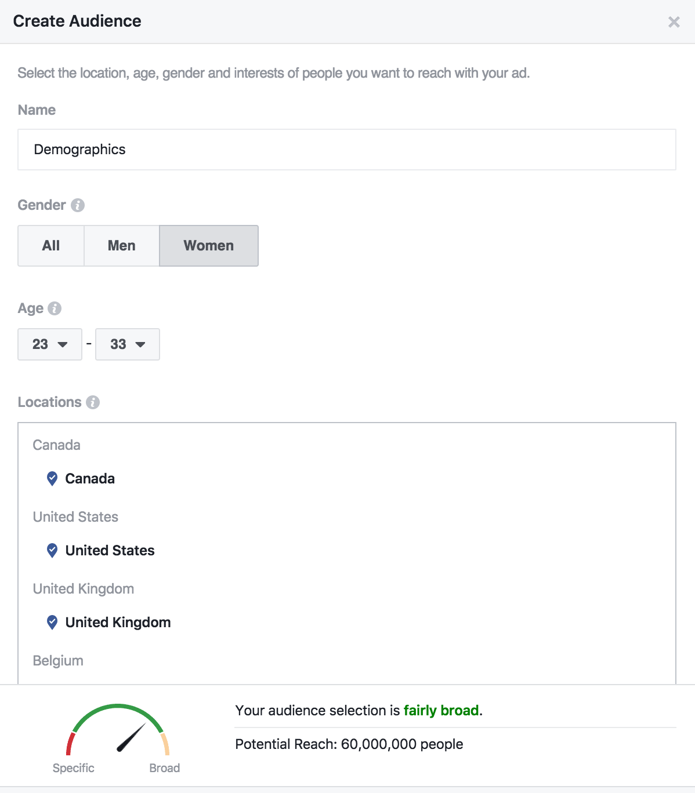This screenshot has width=695, height=793.
Task: Open the maximum age 33 dropdown
Action: coord(128,344)
